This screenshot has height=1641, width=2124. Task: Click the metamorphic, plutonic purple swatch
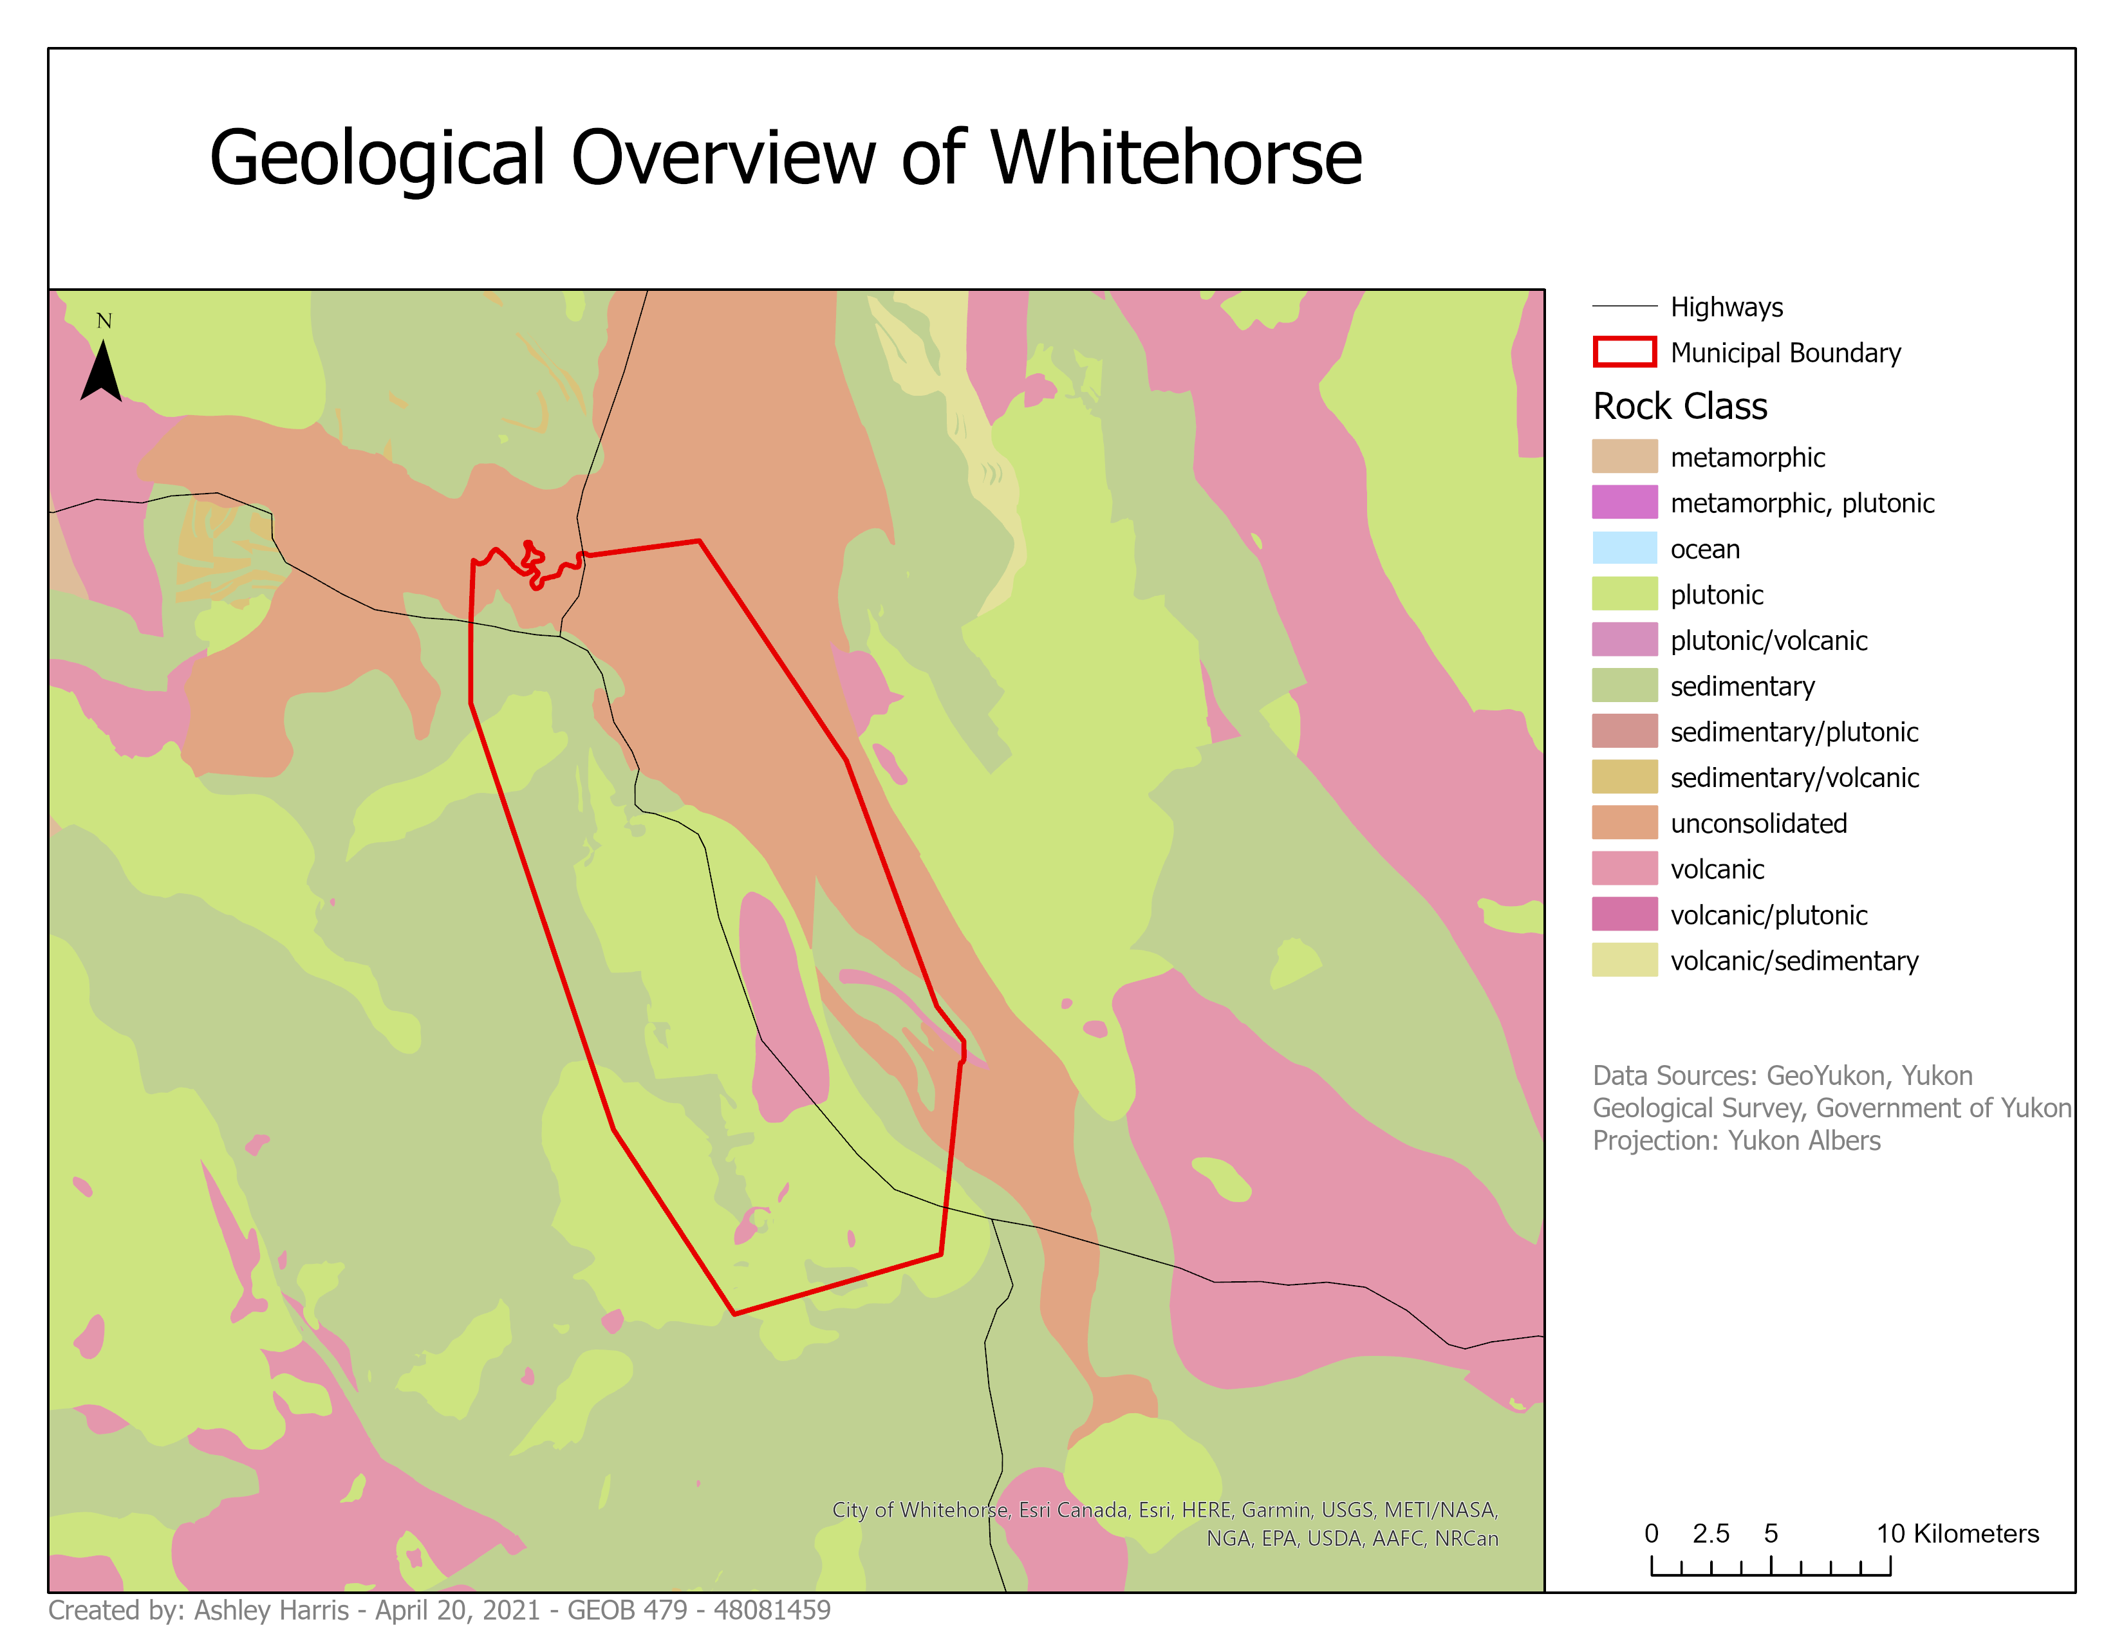point(1623,503)
